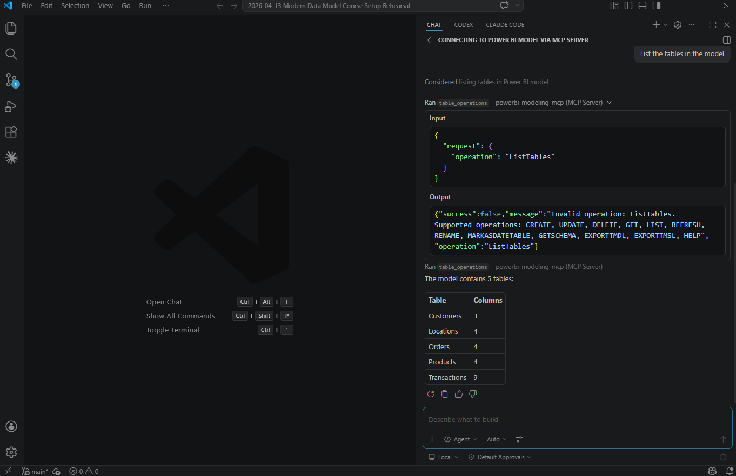Viewport: 736px width, 476px height.
Task: Open the Agent mode dropdown
Action: (x=460, y=439)
